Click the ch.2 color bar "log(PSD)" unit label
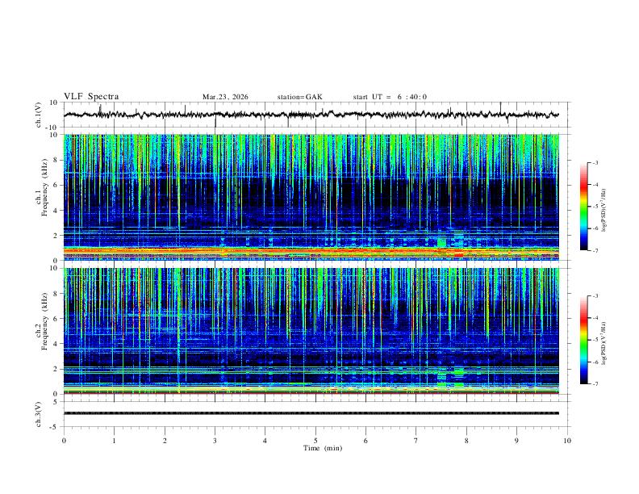 pyautogui.click(x=604, y=344)
